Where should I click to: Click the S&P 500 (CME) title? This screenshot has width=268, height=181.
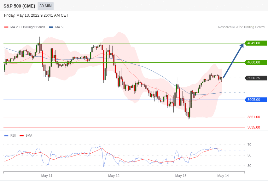click(19, 6)
